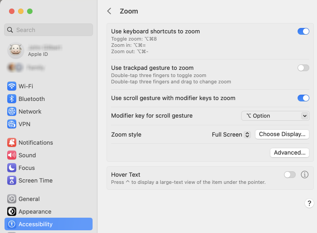This screenshot has width=317, height=233.
Task: Open the Full Screen zoom style popup
Action: pos(231,134)
